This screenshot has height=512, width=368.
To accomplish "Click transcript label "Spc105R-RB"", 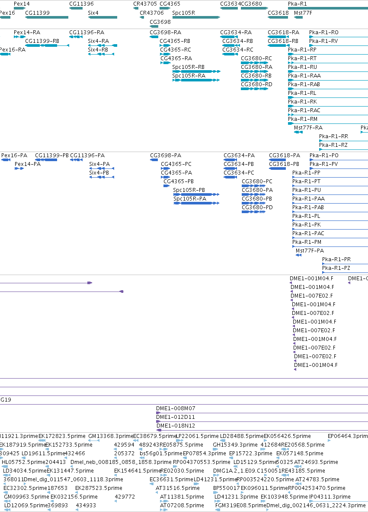I will point(189,67).
